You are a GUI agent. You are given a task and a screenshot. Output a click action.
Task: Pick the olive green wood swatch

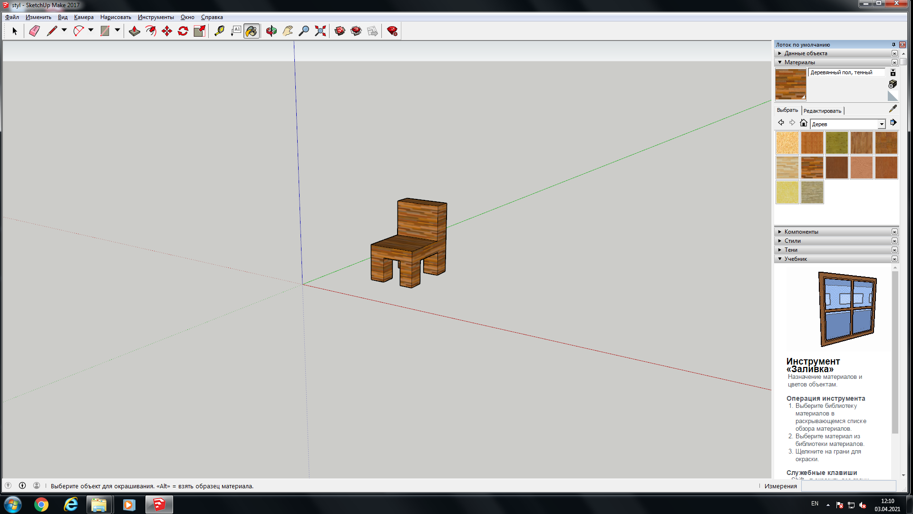(837, 143)
